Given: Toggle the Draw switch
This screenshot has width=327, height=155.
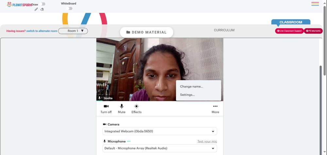Looking at the screenshot, I should click(x=42, y=4).
